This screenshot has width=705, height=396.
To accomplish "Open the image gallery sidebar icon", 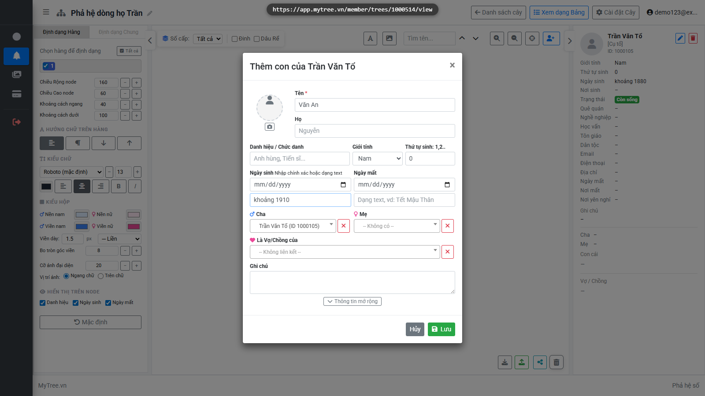I will 16,74.
